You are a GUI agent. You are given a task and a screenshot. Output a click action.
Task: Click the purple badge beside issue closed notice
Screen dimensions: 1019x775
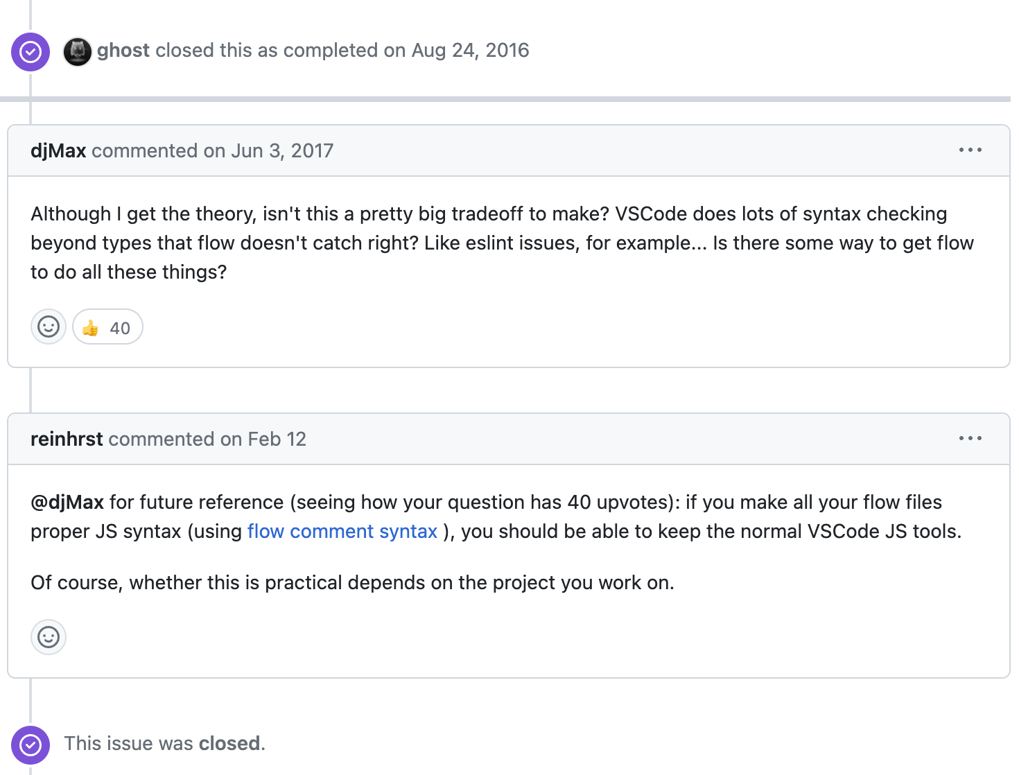[x=31, y=744]
